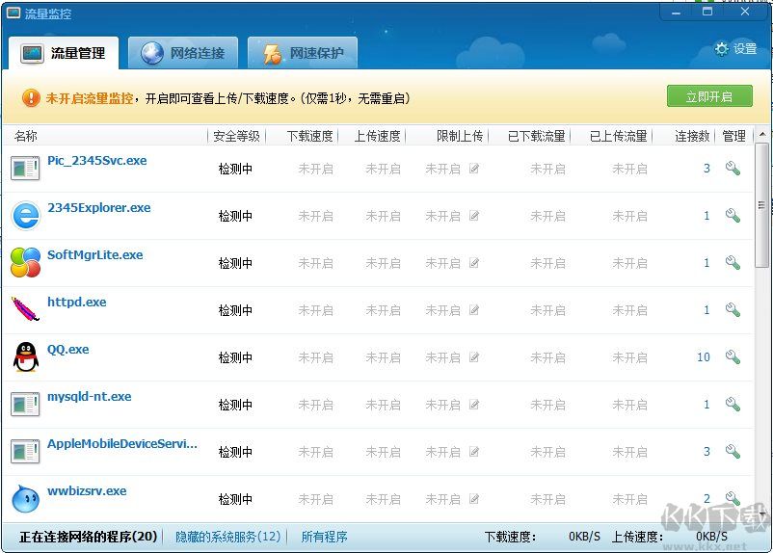Select the 流量管理 tab
The image size is (773, 553).
65,53
